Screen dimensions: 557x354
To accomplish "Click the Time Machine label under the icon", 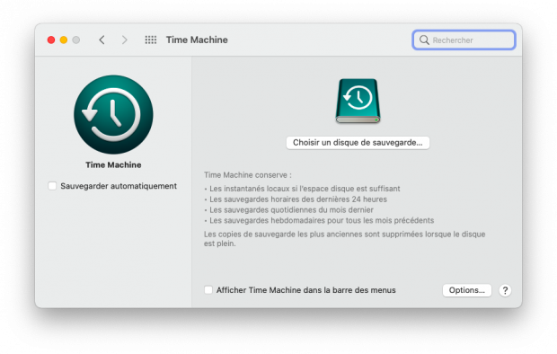I will [x=113, y=165].
